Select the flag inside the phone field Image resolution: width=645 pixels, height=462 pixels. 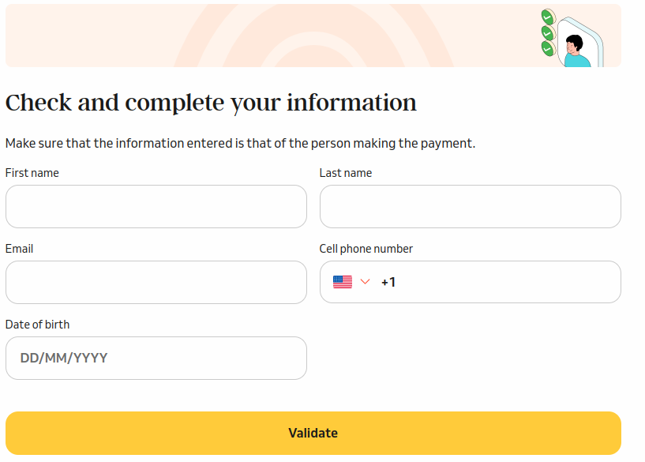click(342, 281)
